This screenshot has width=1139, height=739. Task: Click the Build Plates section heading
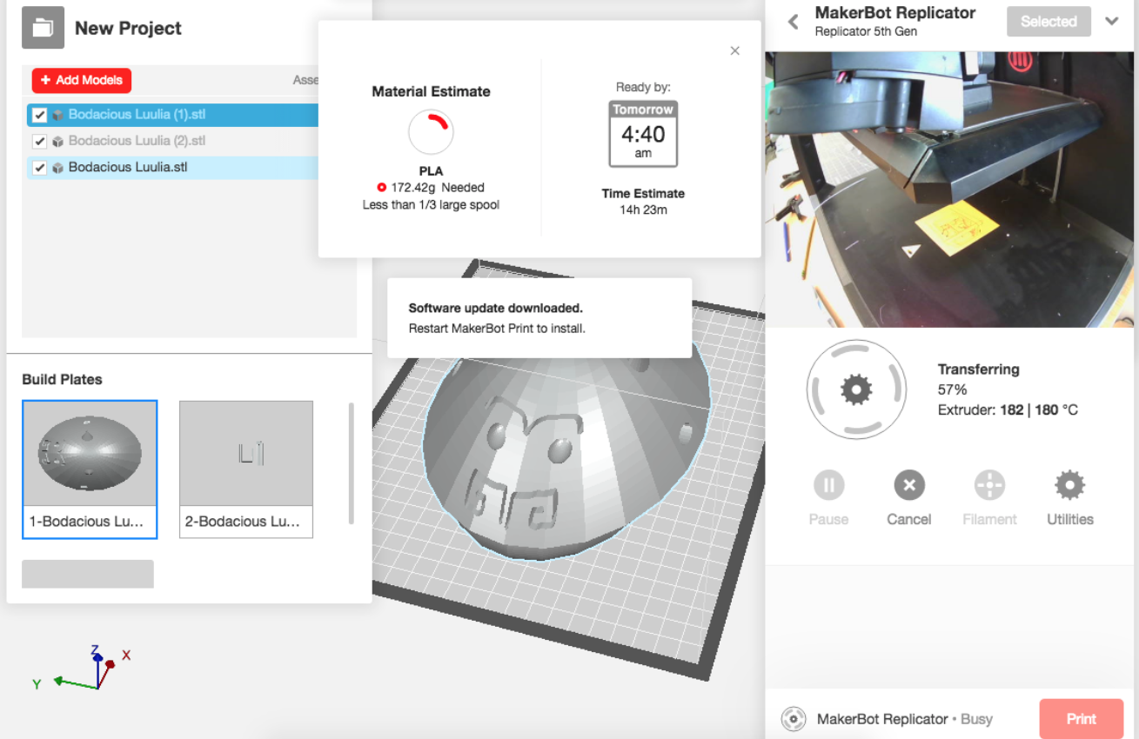click(62, 379)
